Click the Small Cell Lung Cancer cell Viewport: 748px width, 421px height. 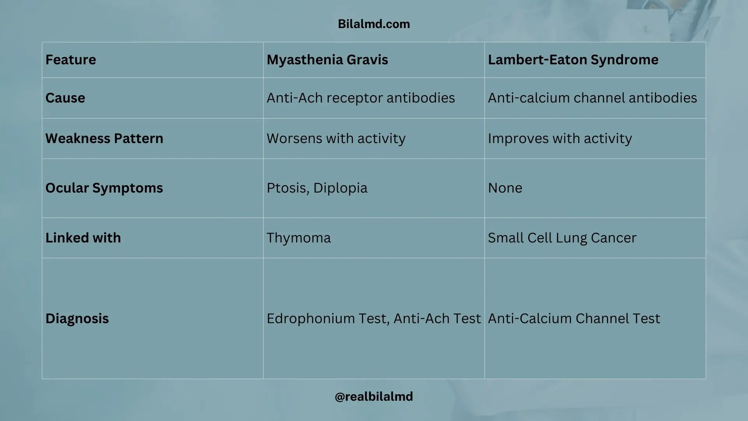[562, 238]
